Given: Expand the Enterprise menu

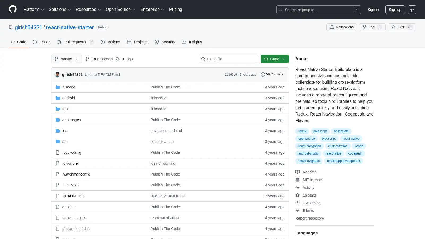Looking at the screenshot, I should (152, 10).
